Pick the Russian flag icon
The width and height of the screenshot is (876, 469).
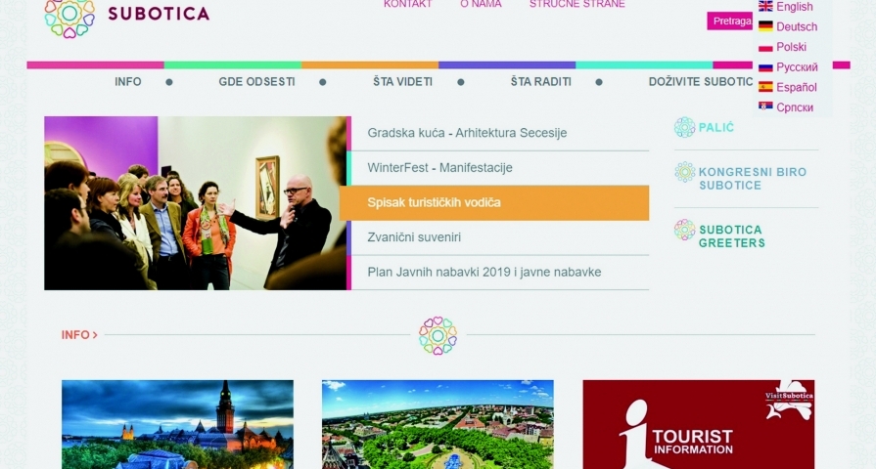pos(765,66)
